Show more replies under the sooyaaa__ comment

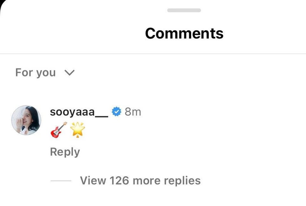coord(140,180)
